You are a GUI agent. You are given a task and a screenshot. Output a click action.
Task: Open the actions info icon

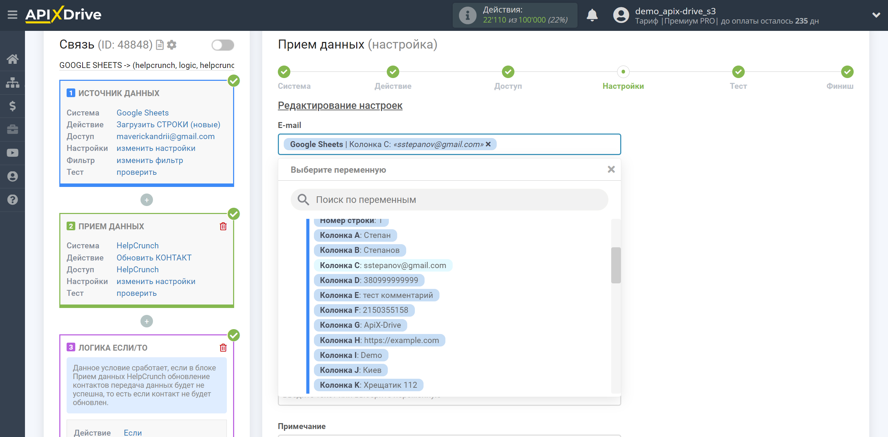pyautogui.click(x=467, y=15)
